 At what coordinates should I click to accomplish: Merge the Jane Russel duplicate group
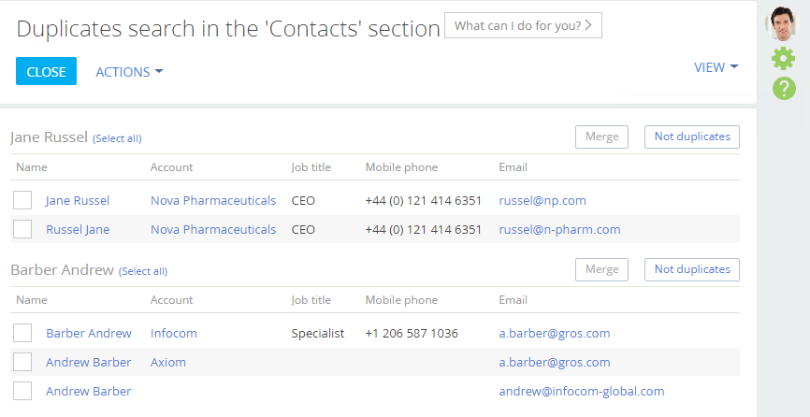[x=601, y=137]
